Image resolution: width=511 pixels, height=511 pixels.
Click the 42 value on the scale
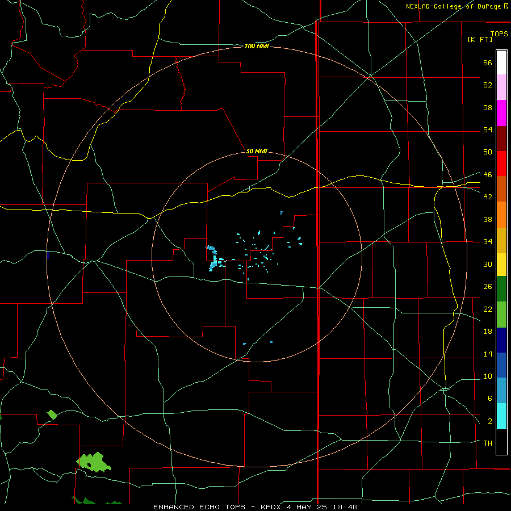click(488, 197)
